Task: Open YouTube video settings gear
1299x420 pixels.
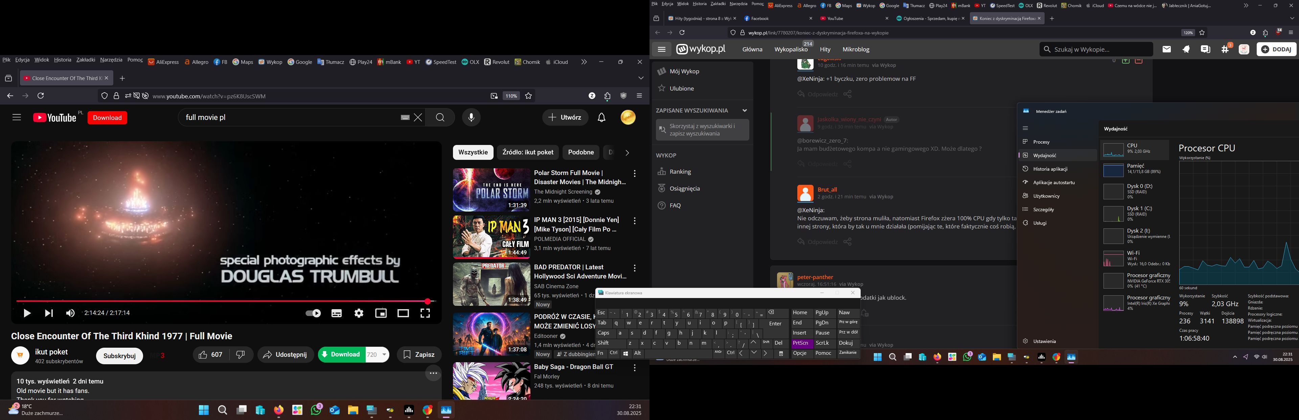Action: click(359, 313)
